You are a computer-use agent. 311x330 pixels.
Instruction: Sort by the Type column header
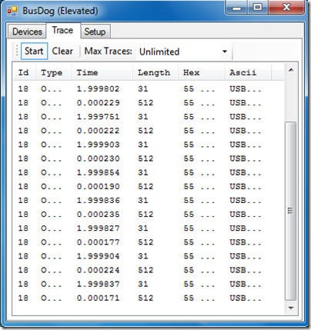coord(53,72)
